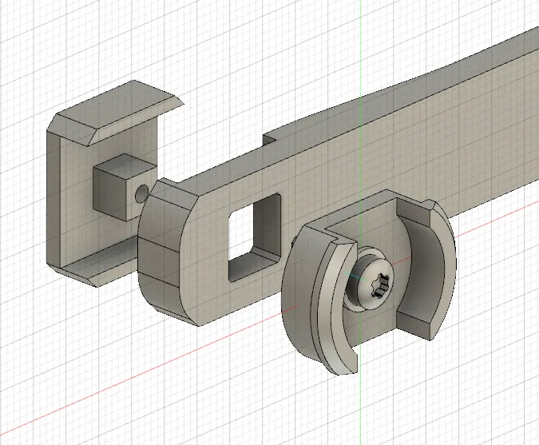This screenshot has height=445, width=539.
Task: Select the small cube on the bracket
Action: (x=125, y=187)
